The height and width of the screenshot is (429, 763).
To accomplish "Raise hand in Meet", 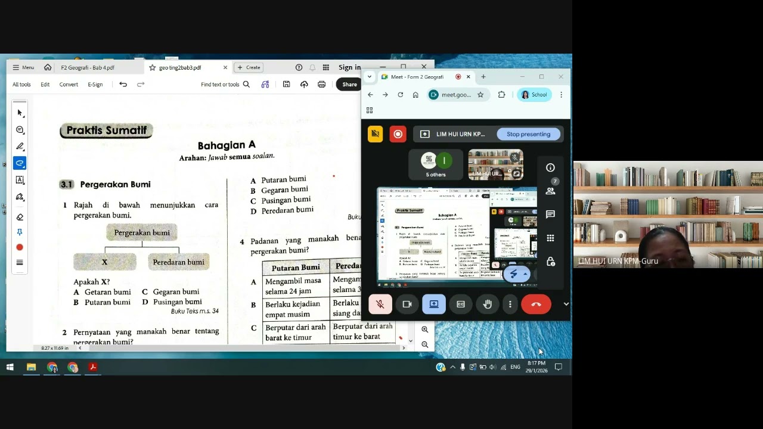I will 488,304.
